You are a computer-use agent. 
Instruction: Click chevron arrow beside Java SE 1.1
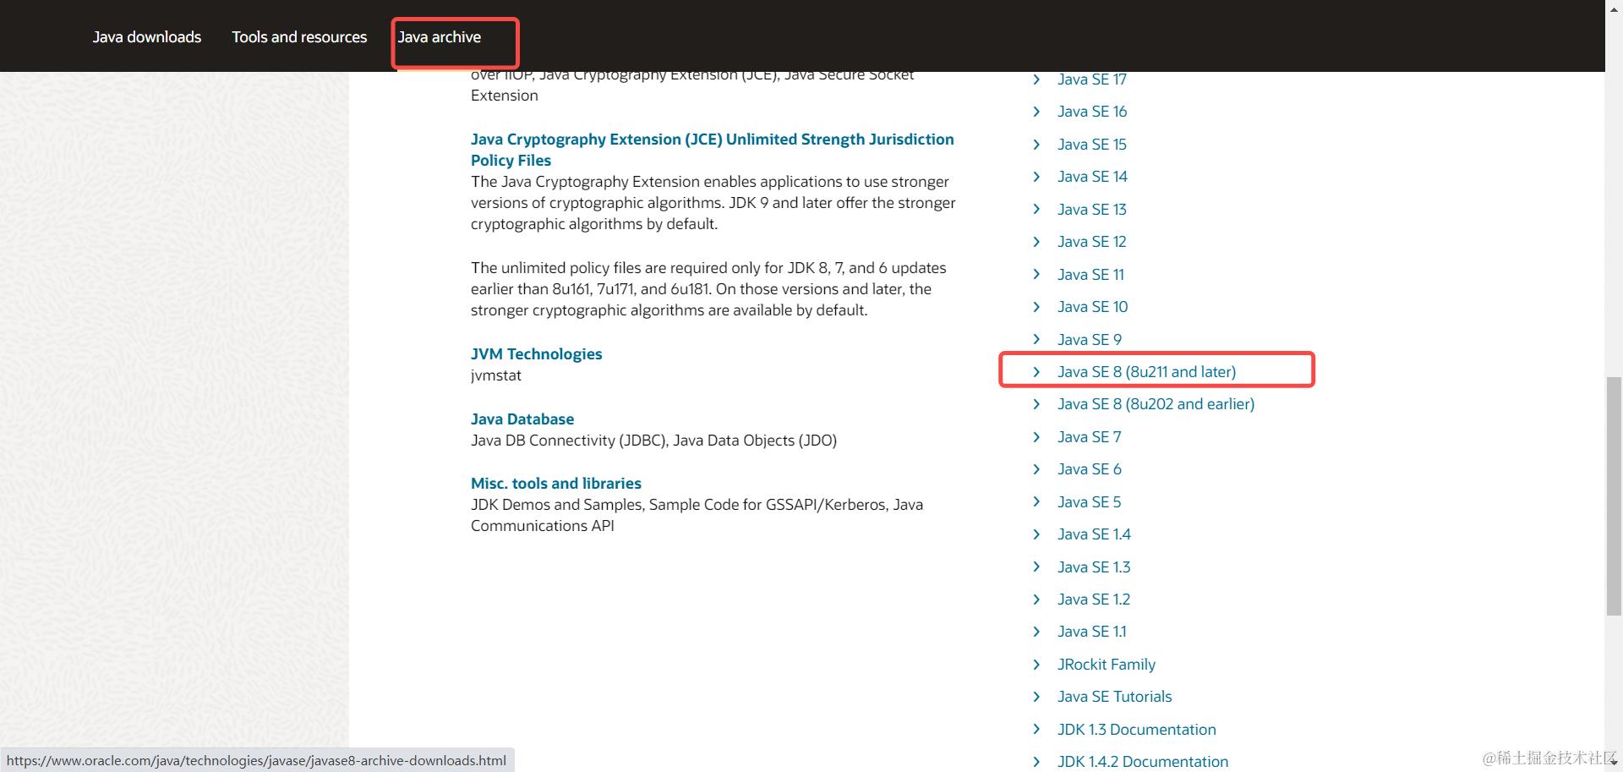1036,632
